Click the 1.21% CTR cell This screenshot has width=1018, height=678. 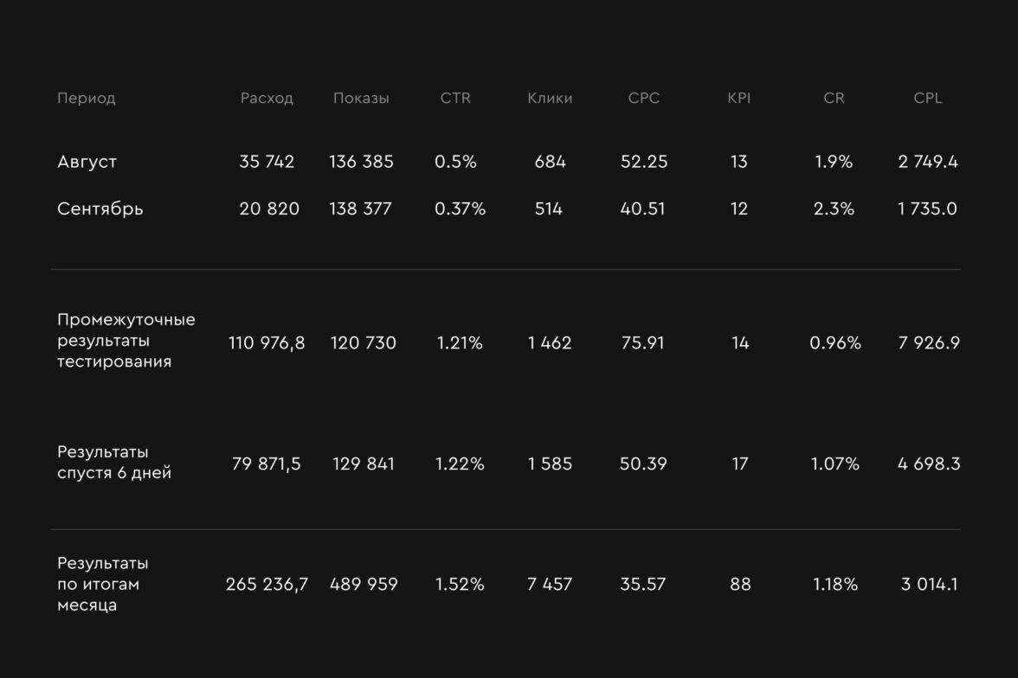click(x=460, y=343)
